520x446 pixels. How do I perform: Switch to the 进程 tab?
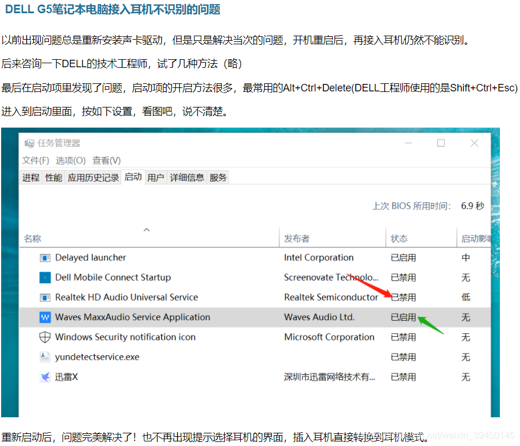[x=31, y=178]
